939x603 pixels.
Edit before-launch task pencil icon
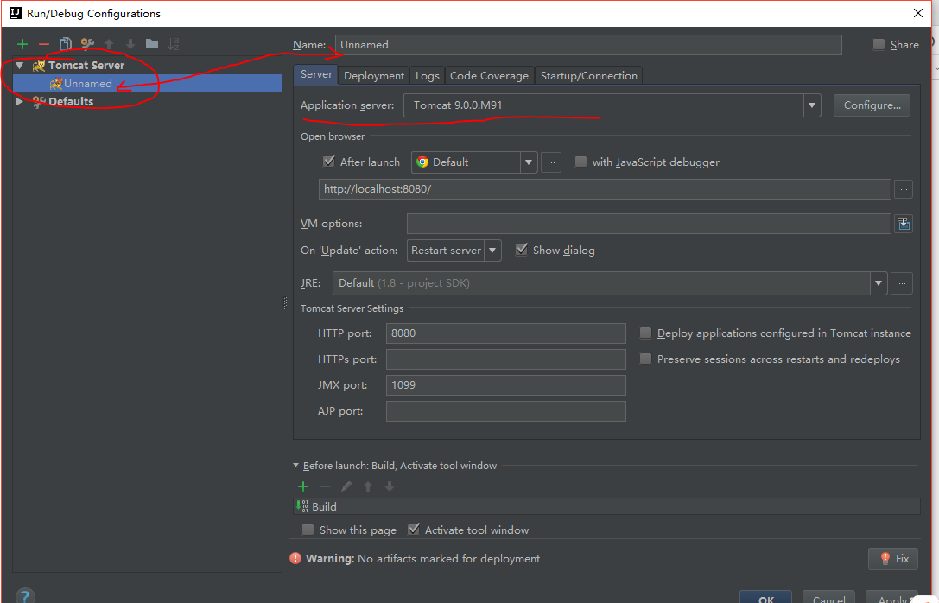[346, 486]
